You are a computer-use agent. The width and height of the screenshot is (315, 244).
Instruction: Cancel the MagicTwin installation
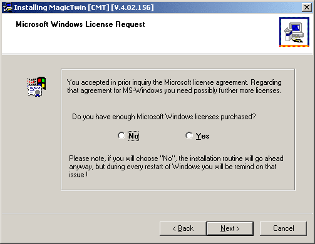coord(283,228)
